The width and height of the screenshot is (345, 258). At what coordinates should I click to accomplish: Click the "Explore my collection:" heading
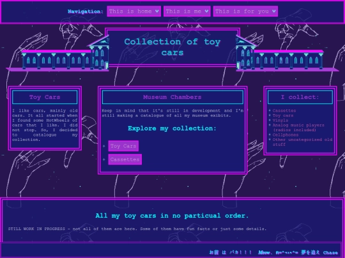coord(172,128)
